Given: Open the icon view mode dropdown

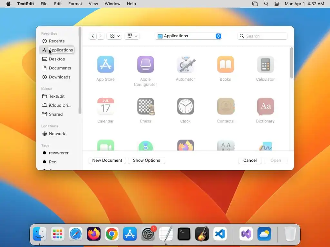Looking at the screenshot, I should click(x=114, y=36).
